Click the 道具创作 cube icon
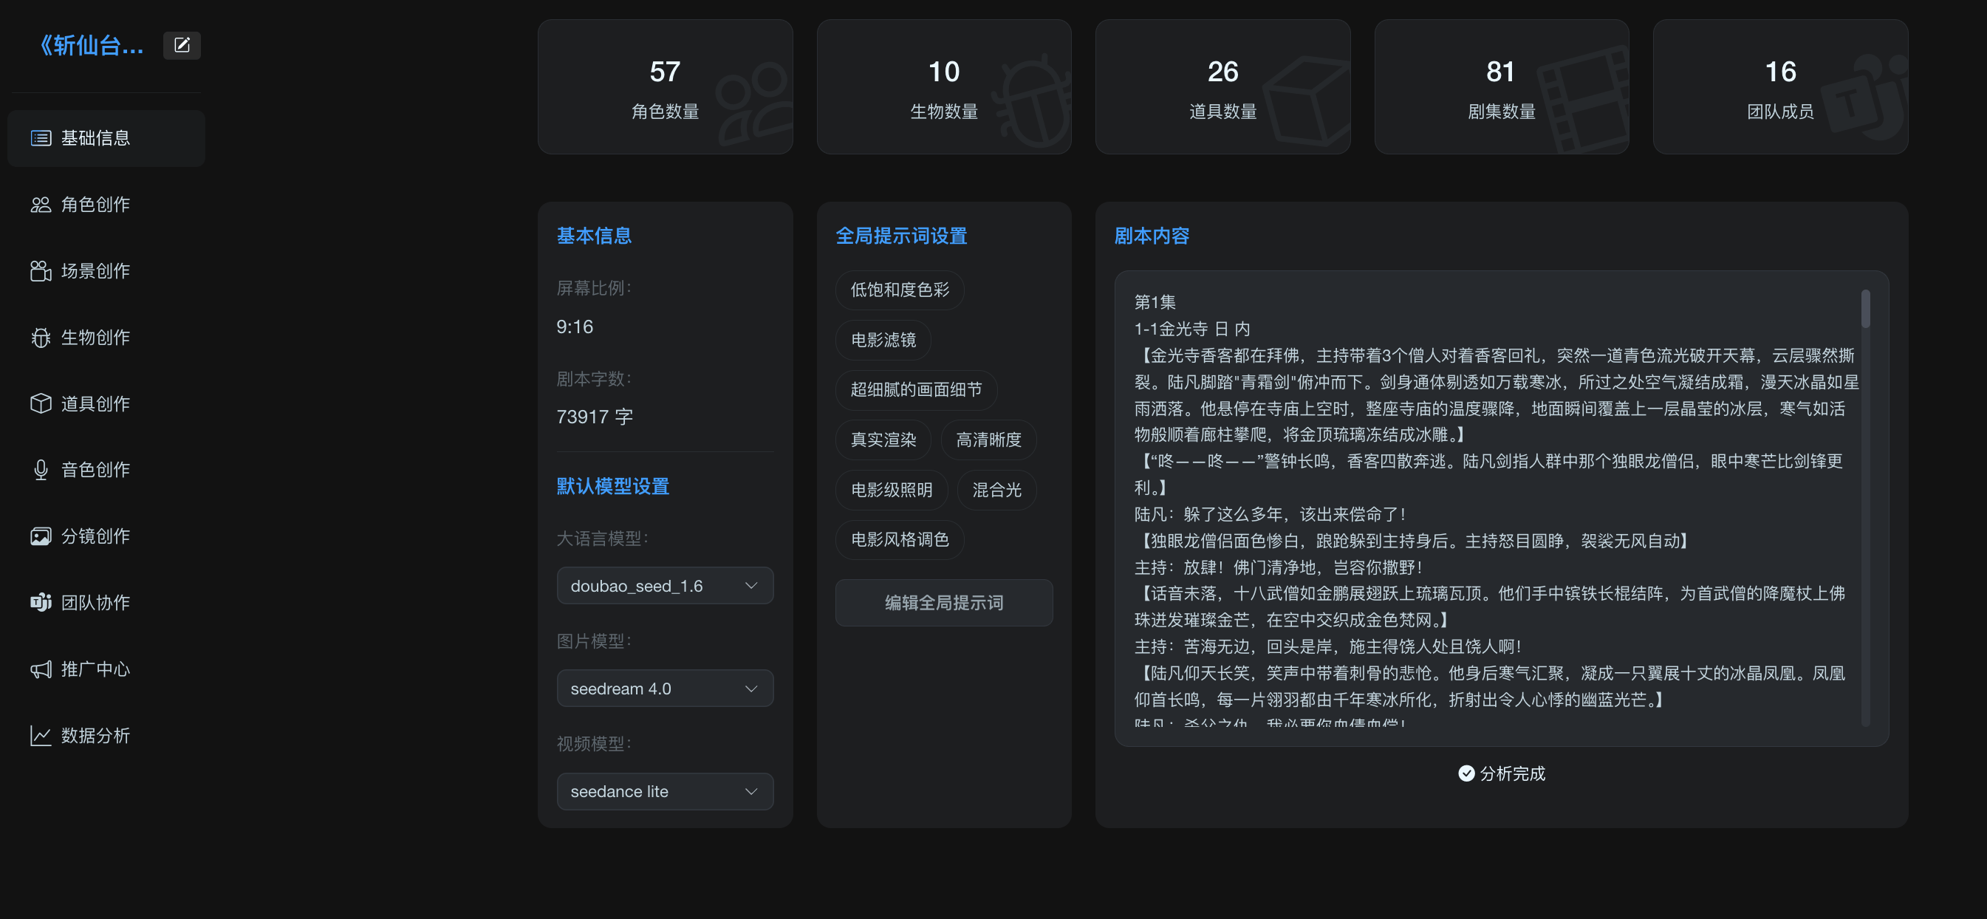The width and height of the screenshot is (1987, 919). point(40,403)
